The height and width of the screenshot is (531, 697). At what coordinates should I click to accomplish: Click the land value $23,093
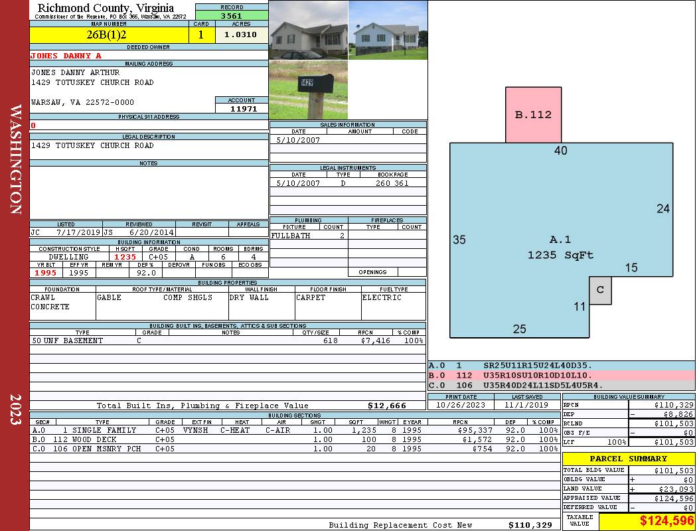[x=676, y=489]
